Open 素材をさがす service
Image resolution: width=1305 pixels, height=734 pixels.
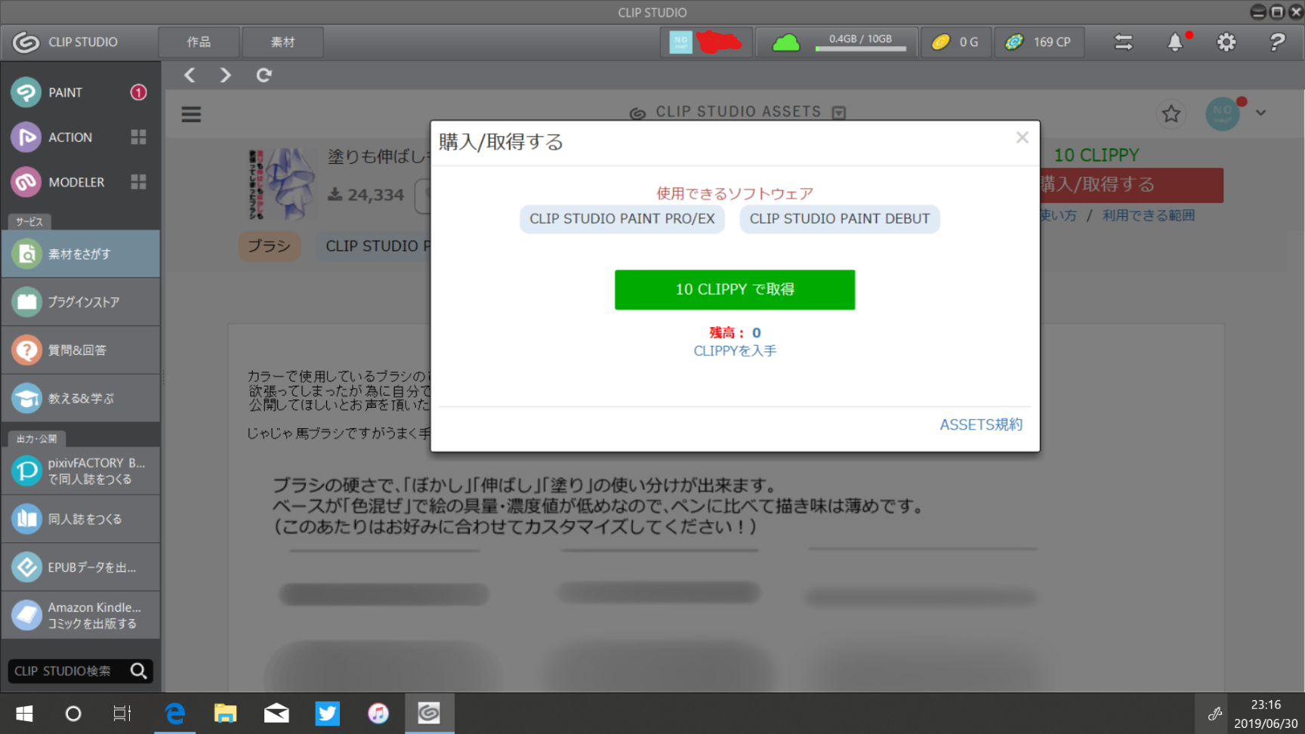[x=81, y=254]
